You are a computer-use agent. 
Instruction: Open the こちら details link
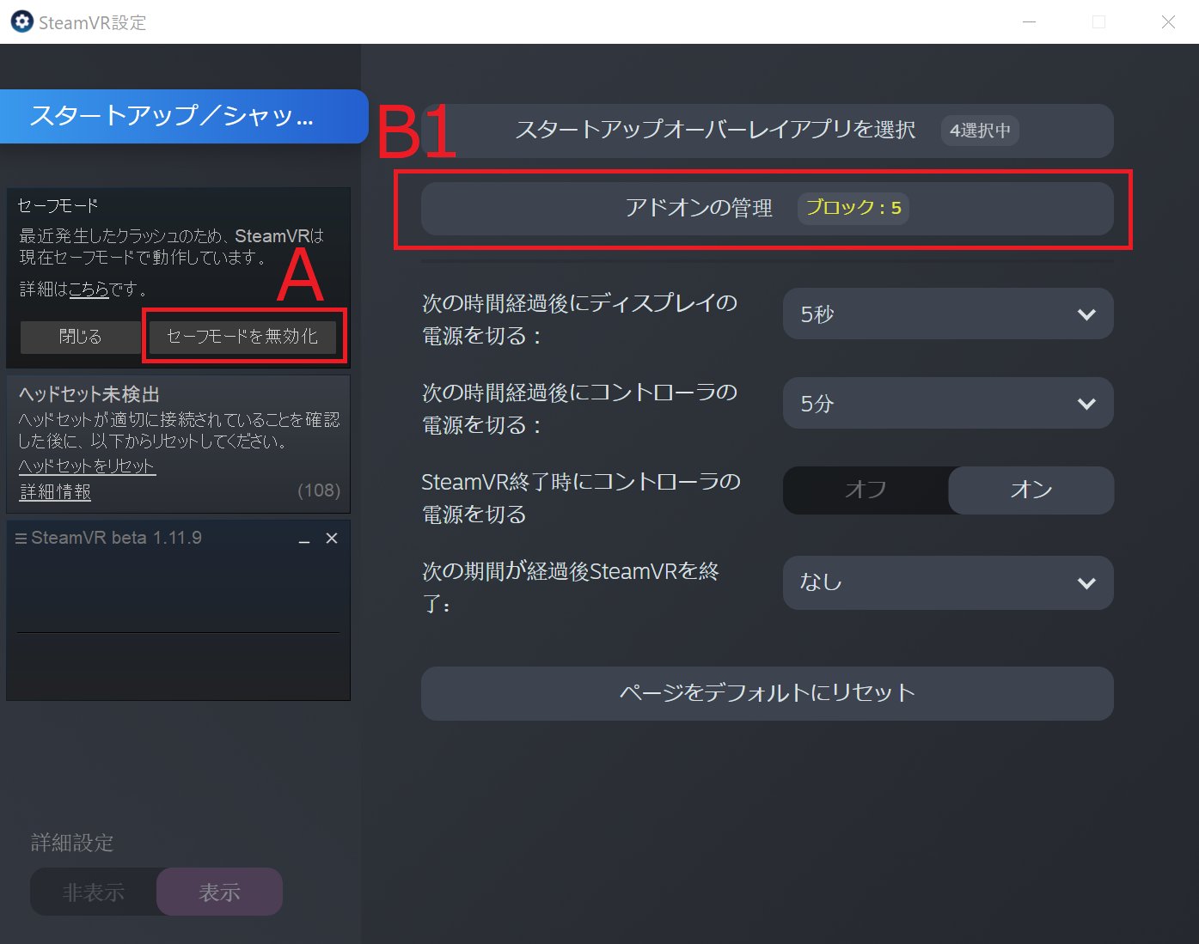click(89, 289)
